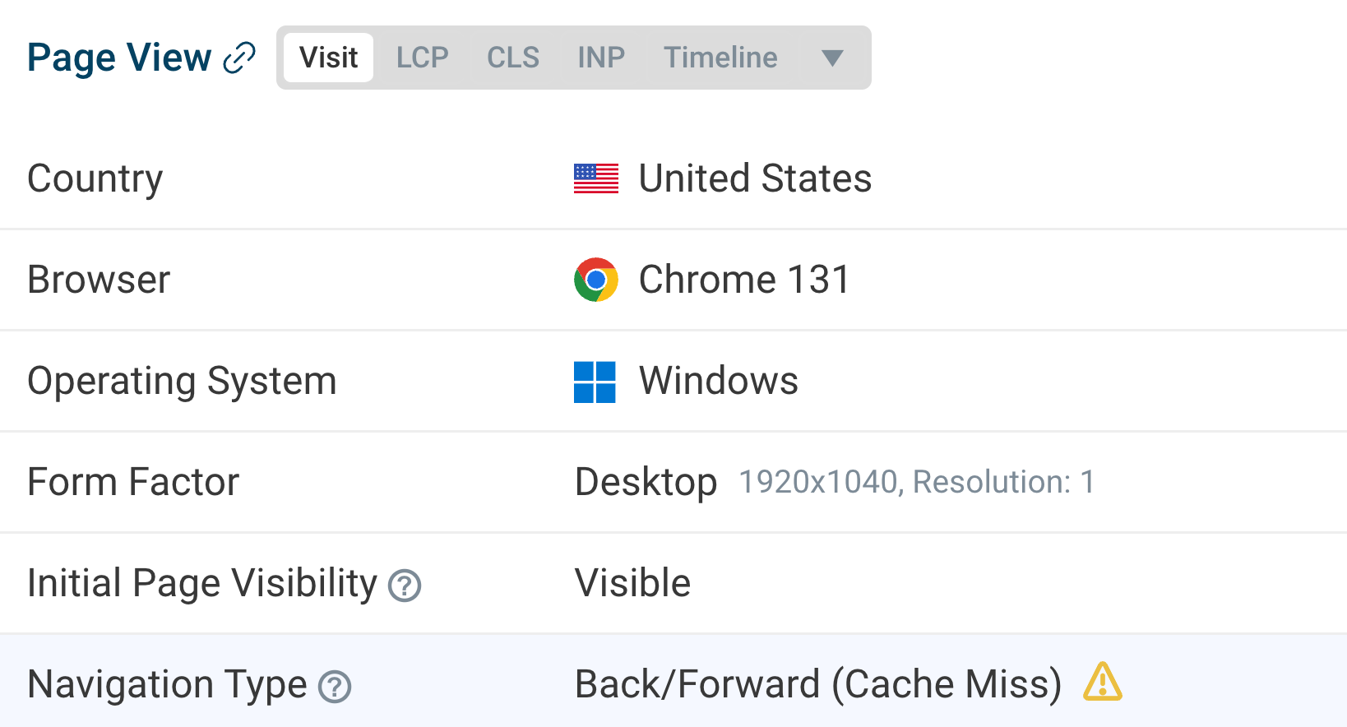Click the Page View heading link
Viewport: 1347px width, 727px height.
pyautogui.click(x=119, y=58)
